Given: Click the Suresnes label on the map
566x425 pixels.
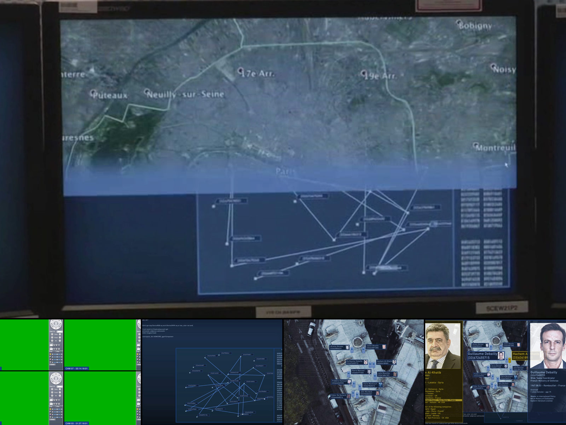Looking at the screenshot, I should (79, 138).
